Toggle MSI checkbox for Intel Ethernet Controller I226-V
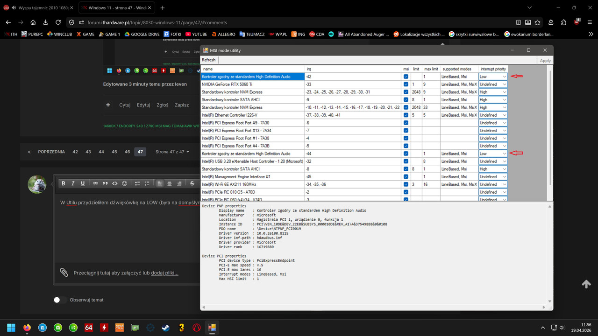This screenshot has height=336, width=598. coord(406,115)
